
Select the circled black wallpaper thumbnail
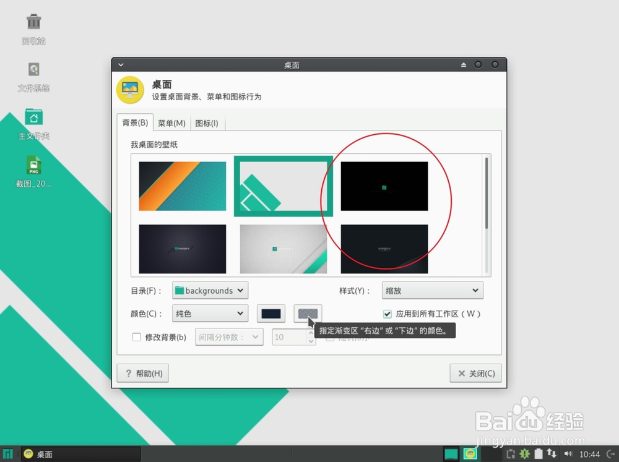[x=384, y=186]
